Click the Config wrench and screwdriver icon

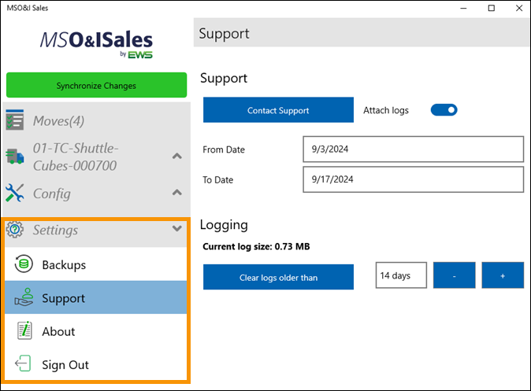[14, 193]
